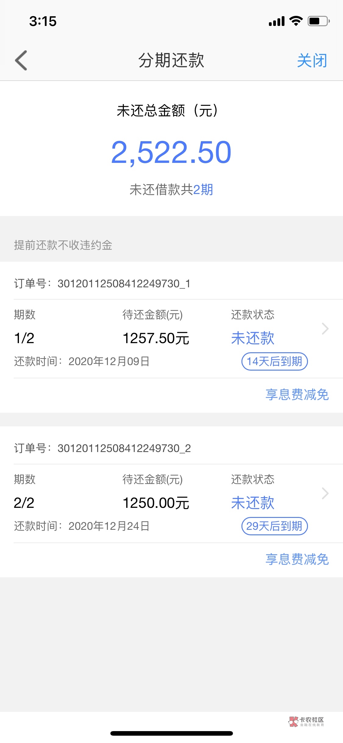Tap order number ending in 9730_2
Screen dimensions: 343x743
click(124, 448)
